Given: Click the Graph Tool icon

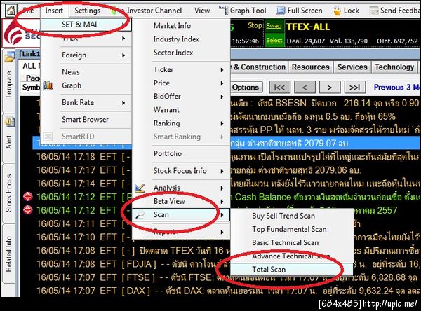Looking at the screenshot, I should coord(223,11).
